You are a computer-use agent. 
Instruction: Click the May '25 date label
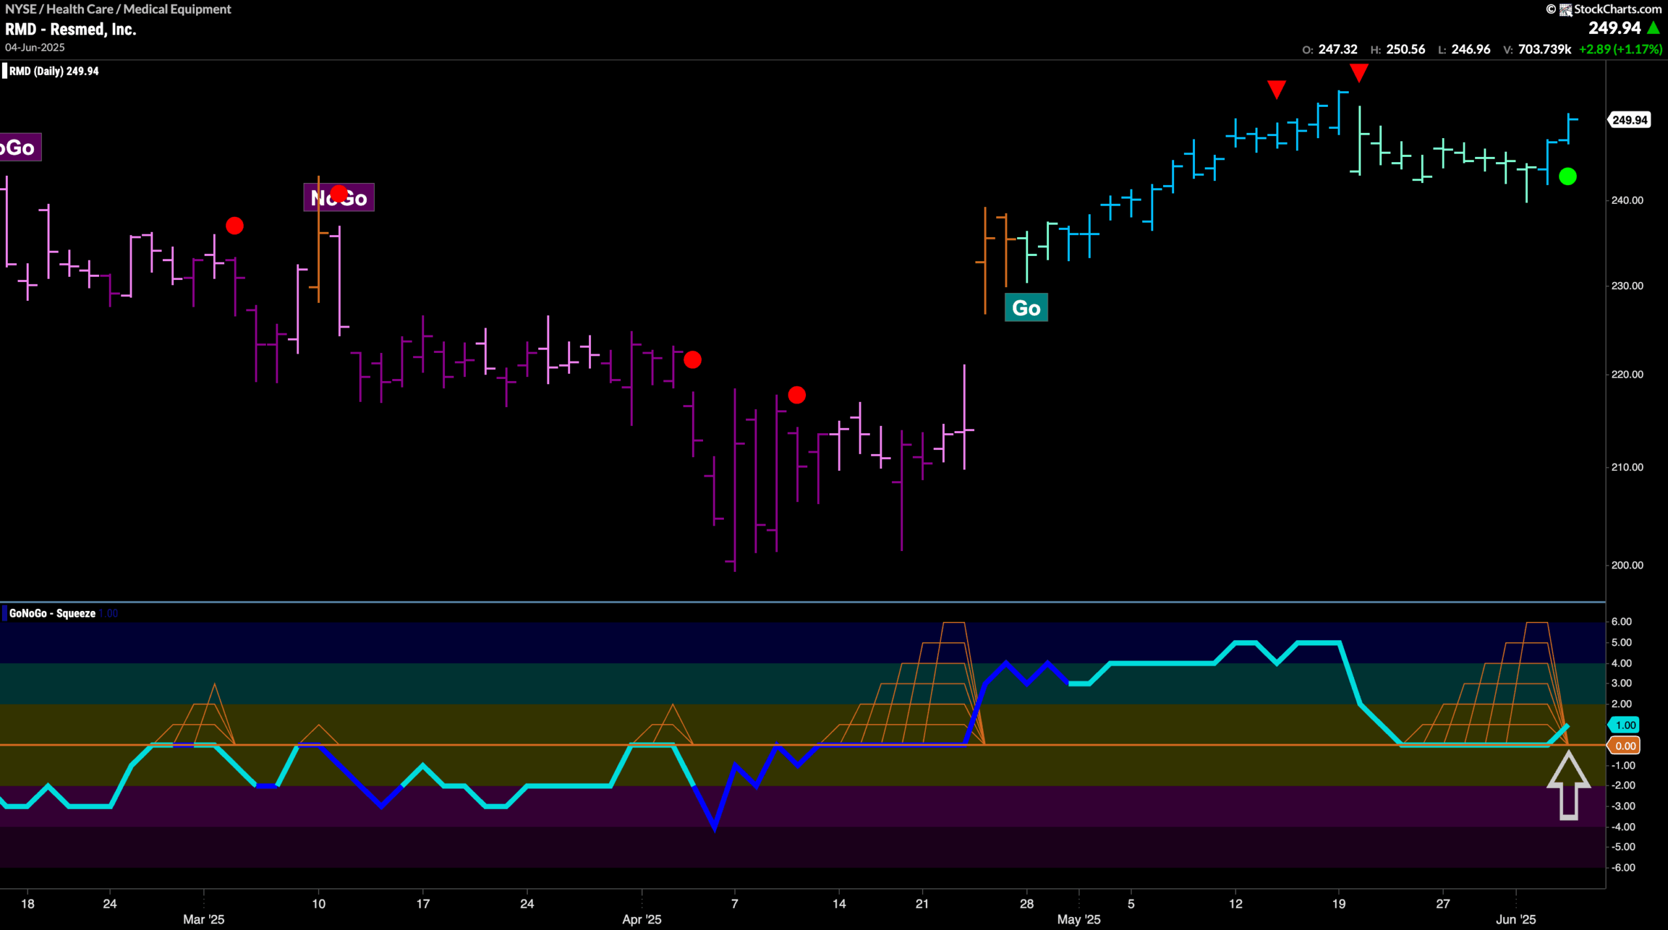click(x=1078, y=919)
